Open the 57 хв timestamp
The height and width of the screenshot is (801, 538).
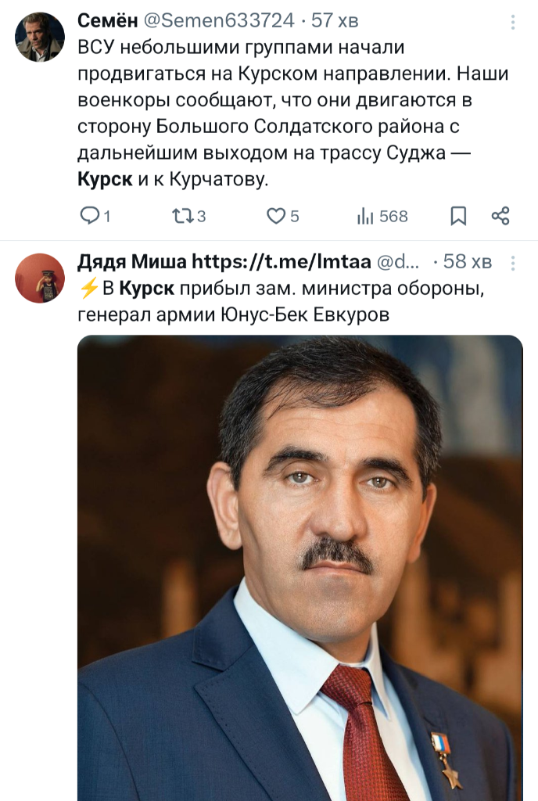point(335,20)
